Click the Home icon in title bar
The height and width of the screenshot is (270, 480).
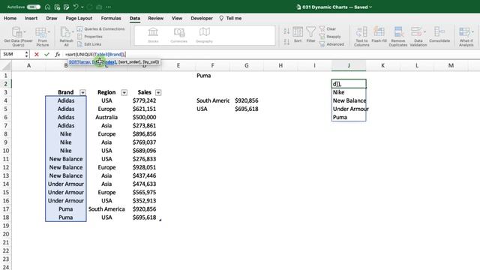[x=47, y=7]
